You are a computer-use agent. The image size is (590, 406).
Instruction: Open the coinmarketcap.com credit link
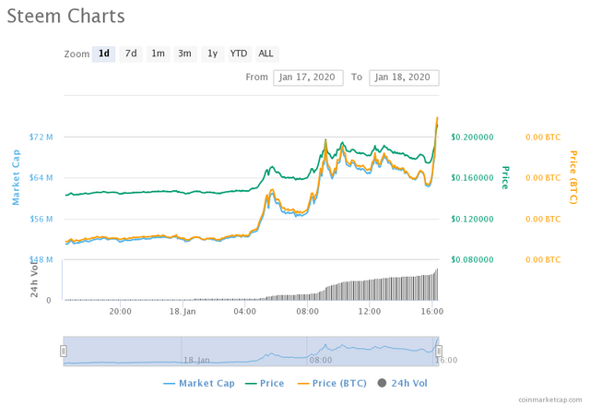(550, 400)
